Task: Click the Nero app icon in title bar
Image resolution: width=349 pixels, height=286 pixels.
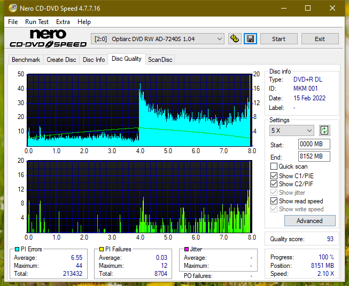Action: pyautogui.click(x=13, y=8)
